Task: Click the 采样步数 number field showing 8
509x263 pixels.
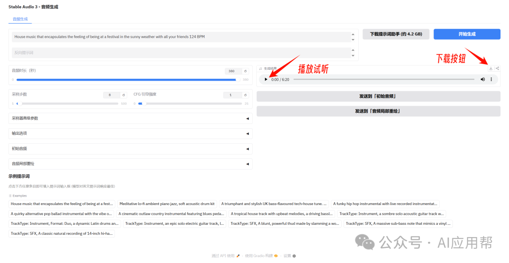Action: [112, 95]
